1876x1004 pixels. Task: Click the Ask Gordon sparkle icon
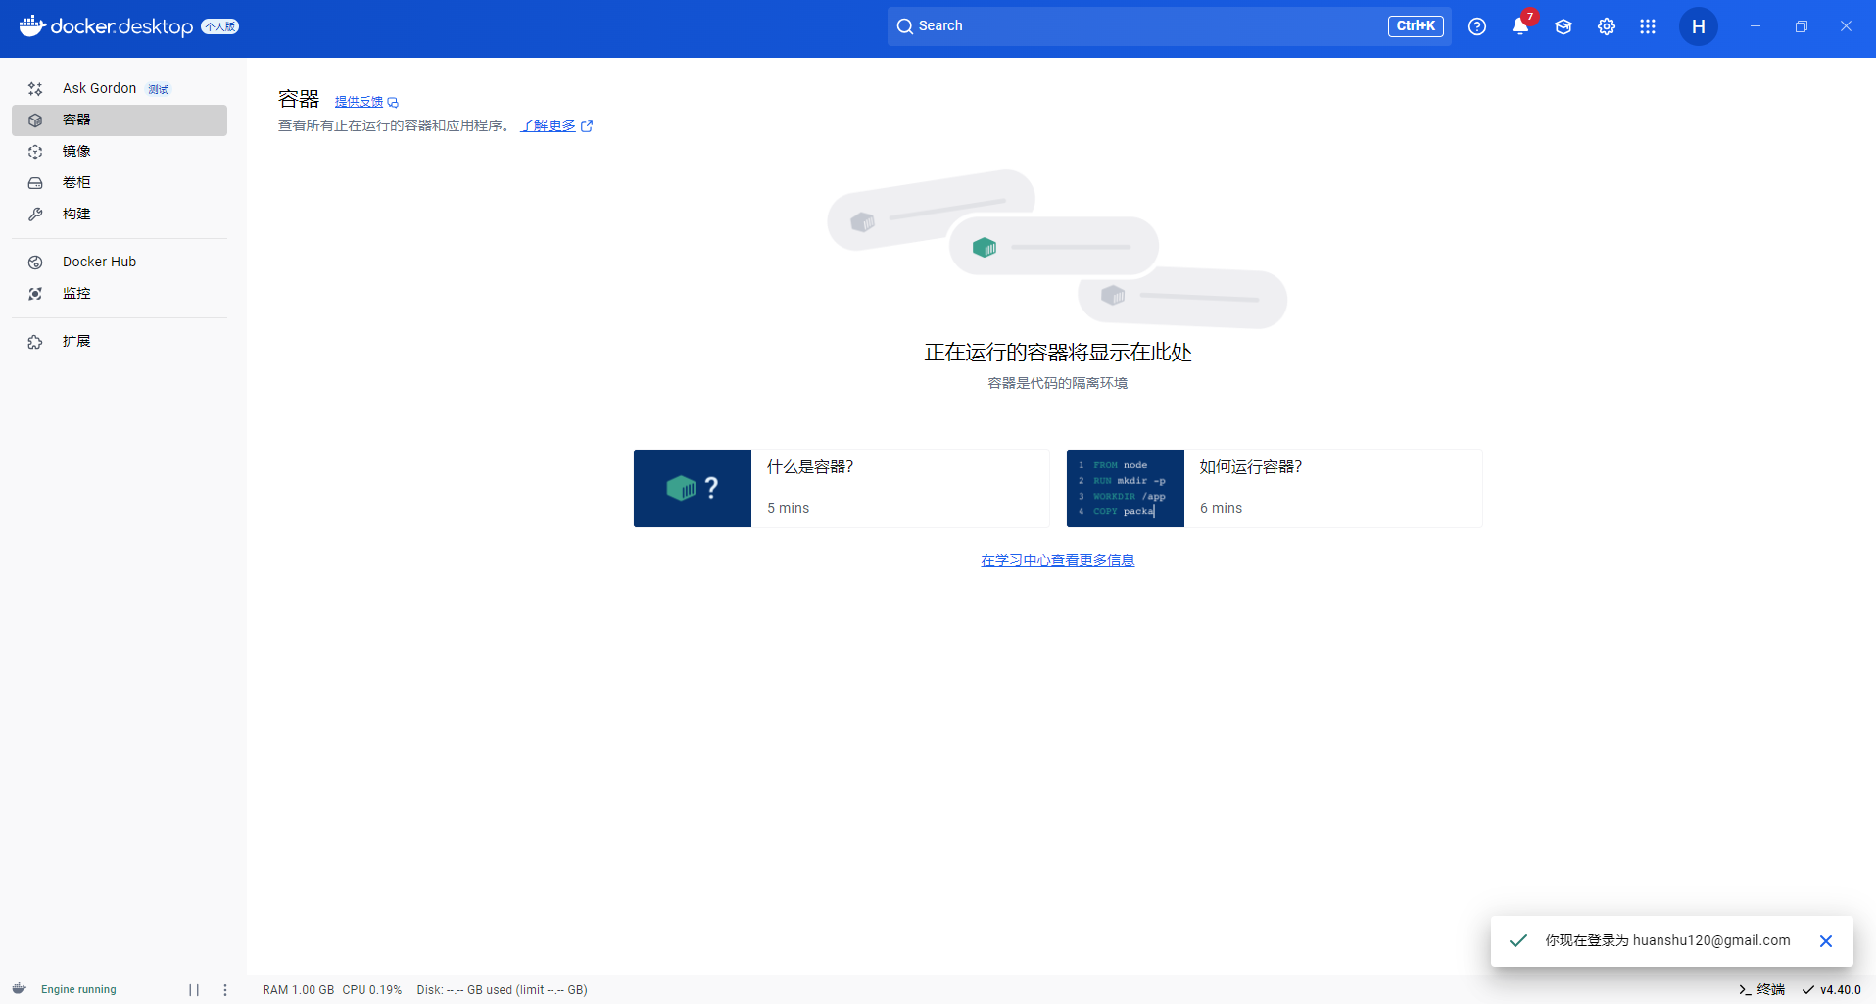35,89
